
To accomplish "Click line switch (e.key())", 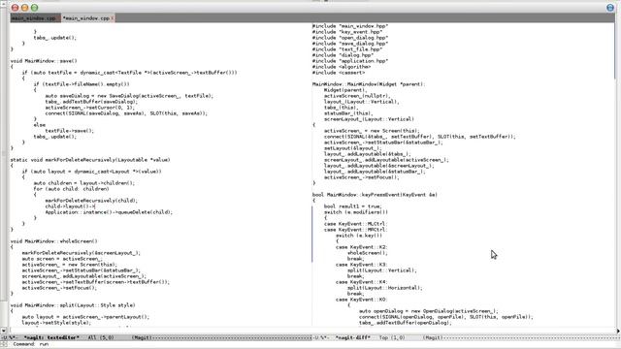I will coord(359,236).
